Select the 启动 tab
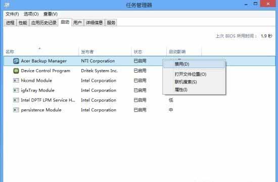This screenshot has width=278, height=182. [x=65, y=22]
